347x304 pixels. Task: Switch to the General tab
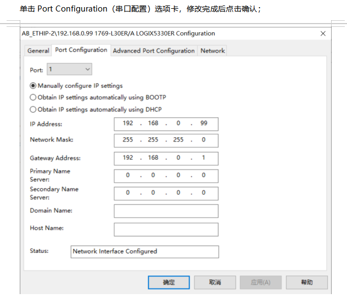click(x=38, y=50)
